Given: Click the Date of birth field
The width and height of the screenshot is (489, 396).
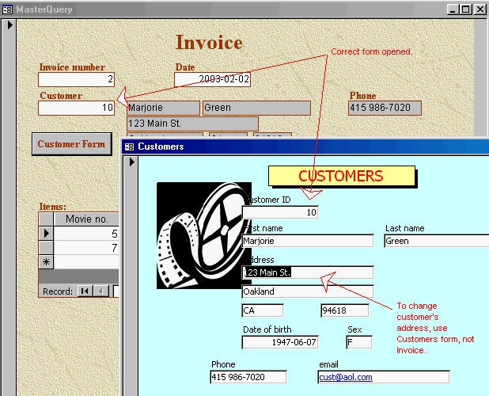Looking at the screenshot, I should pyautogui.click(x=280, y=342).
